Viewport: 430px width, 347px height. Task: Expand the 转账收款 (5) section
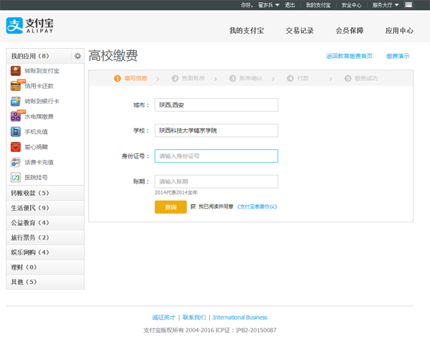click(x=45, y=193)
